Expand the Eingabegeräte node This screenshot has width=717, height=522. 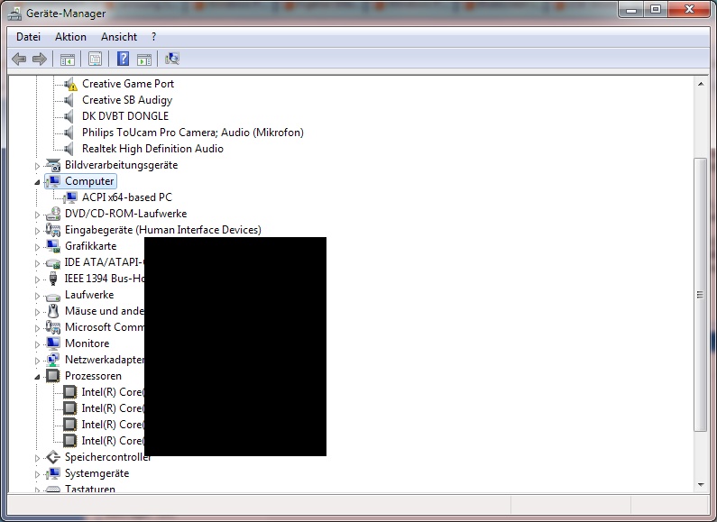[38, 231]
